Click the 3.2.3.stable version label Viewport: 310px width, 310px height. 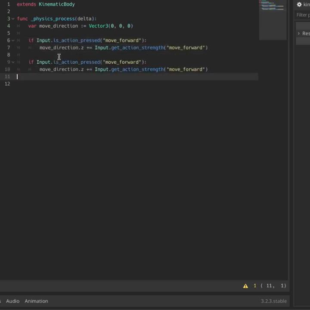[273, 301]
